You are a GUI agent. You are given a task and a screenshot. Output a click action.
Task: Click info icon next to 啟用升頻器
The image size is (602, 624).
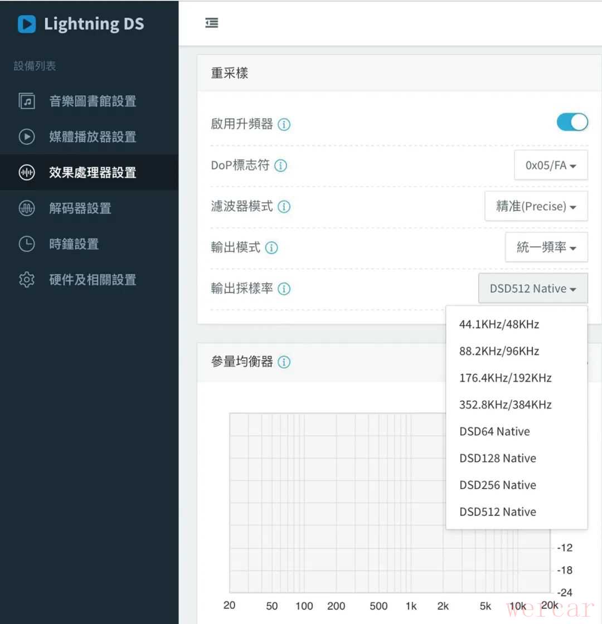[x=284, y=124]
